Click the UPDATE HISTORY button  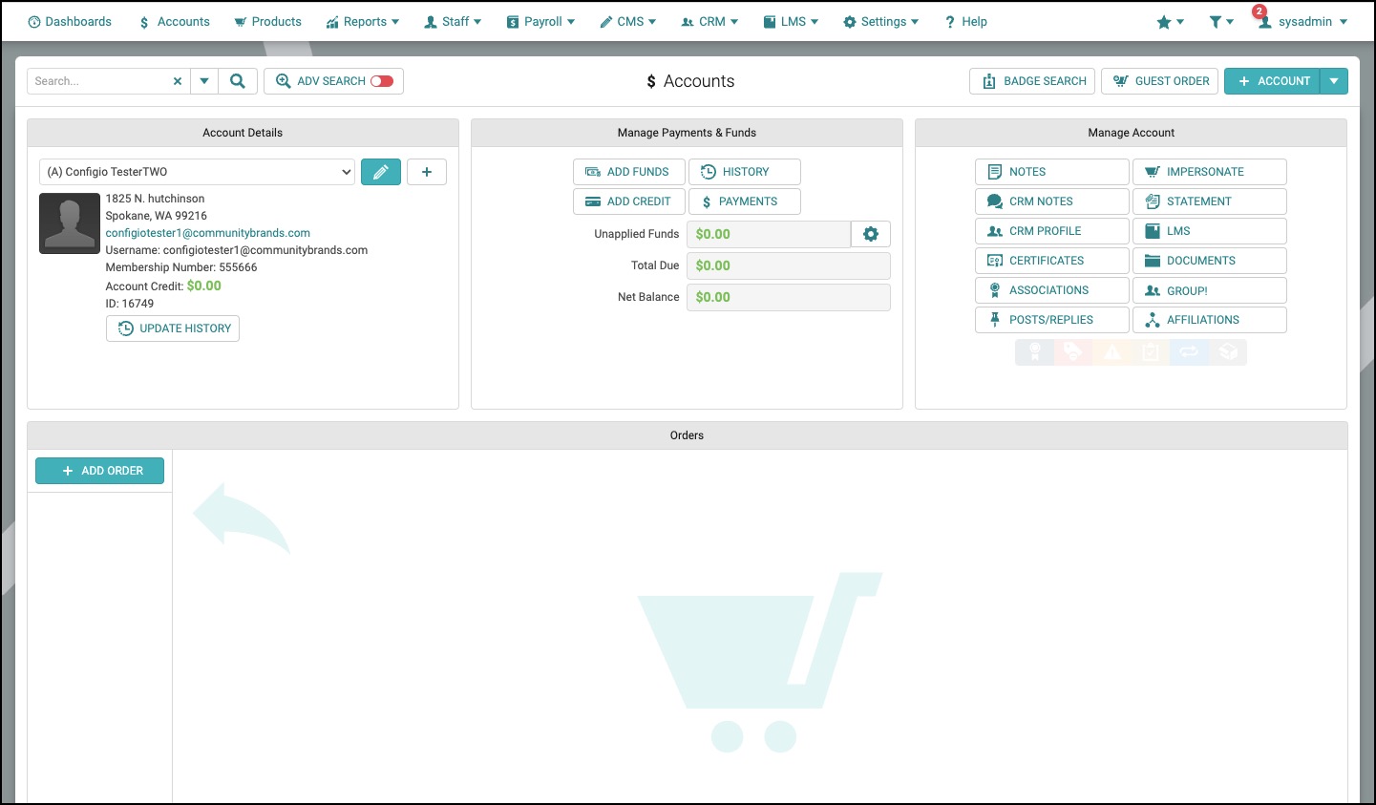pos(173,328)
